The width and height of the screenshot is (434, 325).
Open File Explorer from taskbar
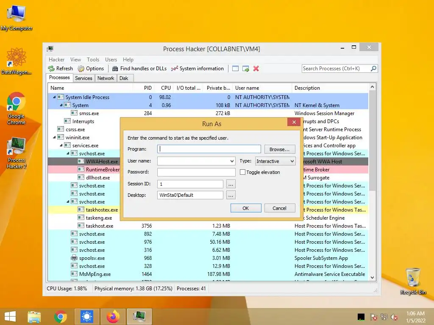click(34, 317)
